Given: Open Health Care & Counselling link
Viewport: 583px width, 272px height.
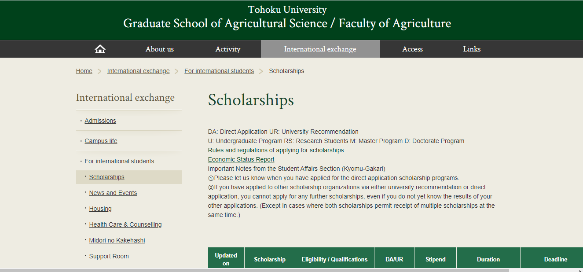Looking at the screenshot, I should click(x=125, y=224).
